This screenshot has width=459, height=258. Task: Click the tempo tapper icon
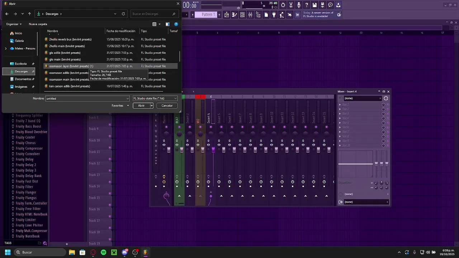282,15
